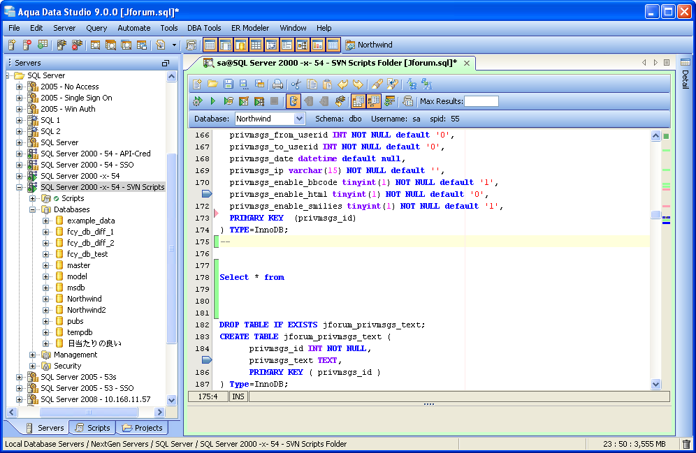The height and width of the screenshot is (453, 696).
Task: Expand the Management tree node
Action: point(33,355)
